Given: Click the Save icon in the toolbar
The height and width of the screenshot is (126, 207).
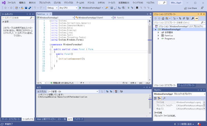Looking at the screenshot, I should [26, 8].
